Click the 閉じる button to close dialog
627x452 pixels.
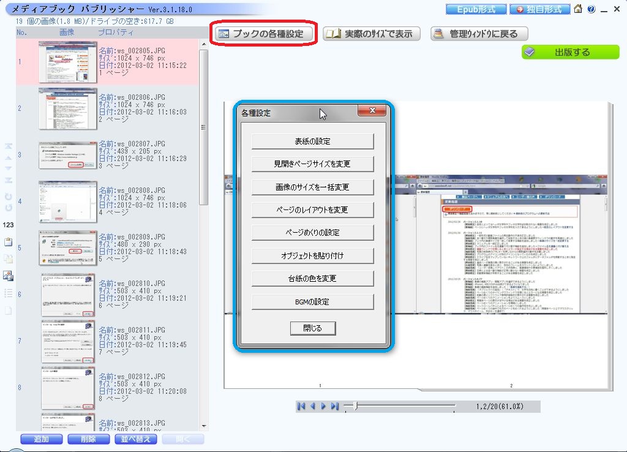click(x=313, y=328)
